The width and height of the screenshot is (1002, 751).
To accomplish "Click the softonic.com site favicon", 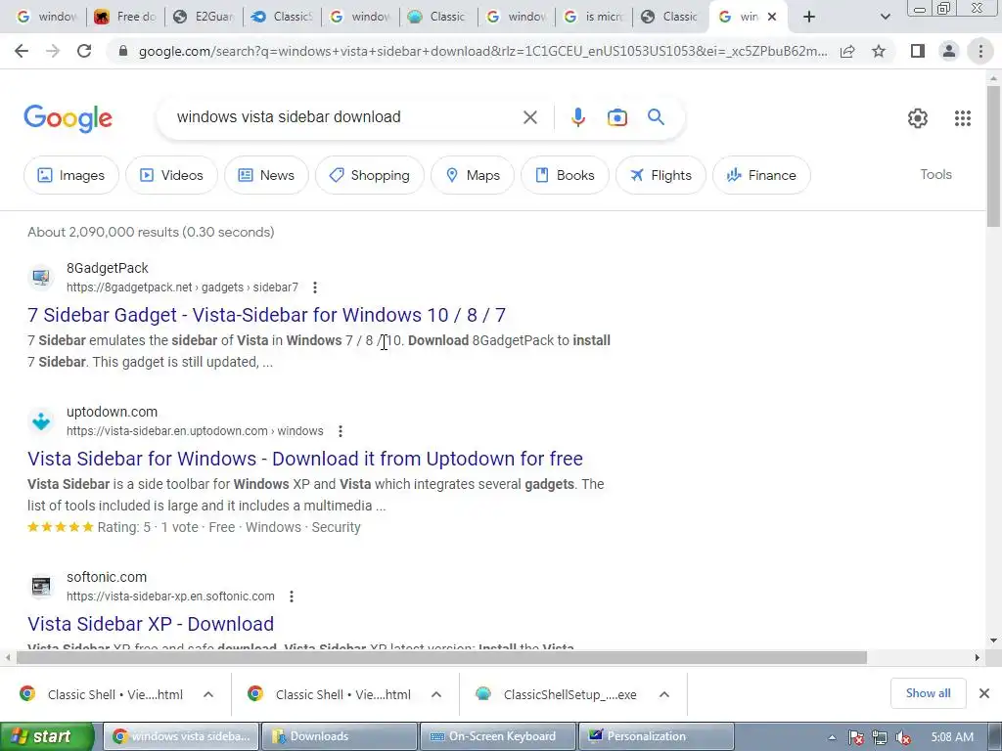I will (41, 587).
